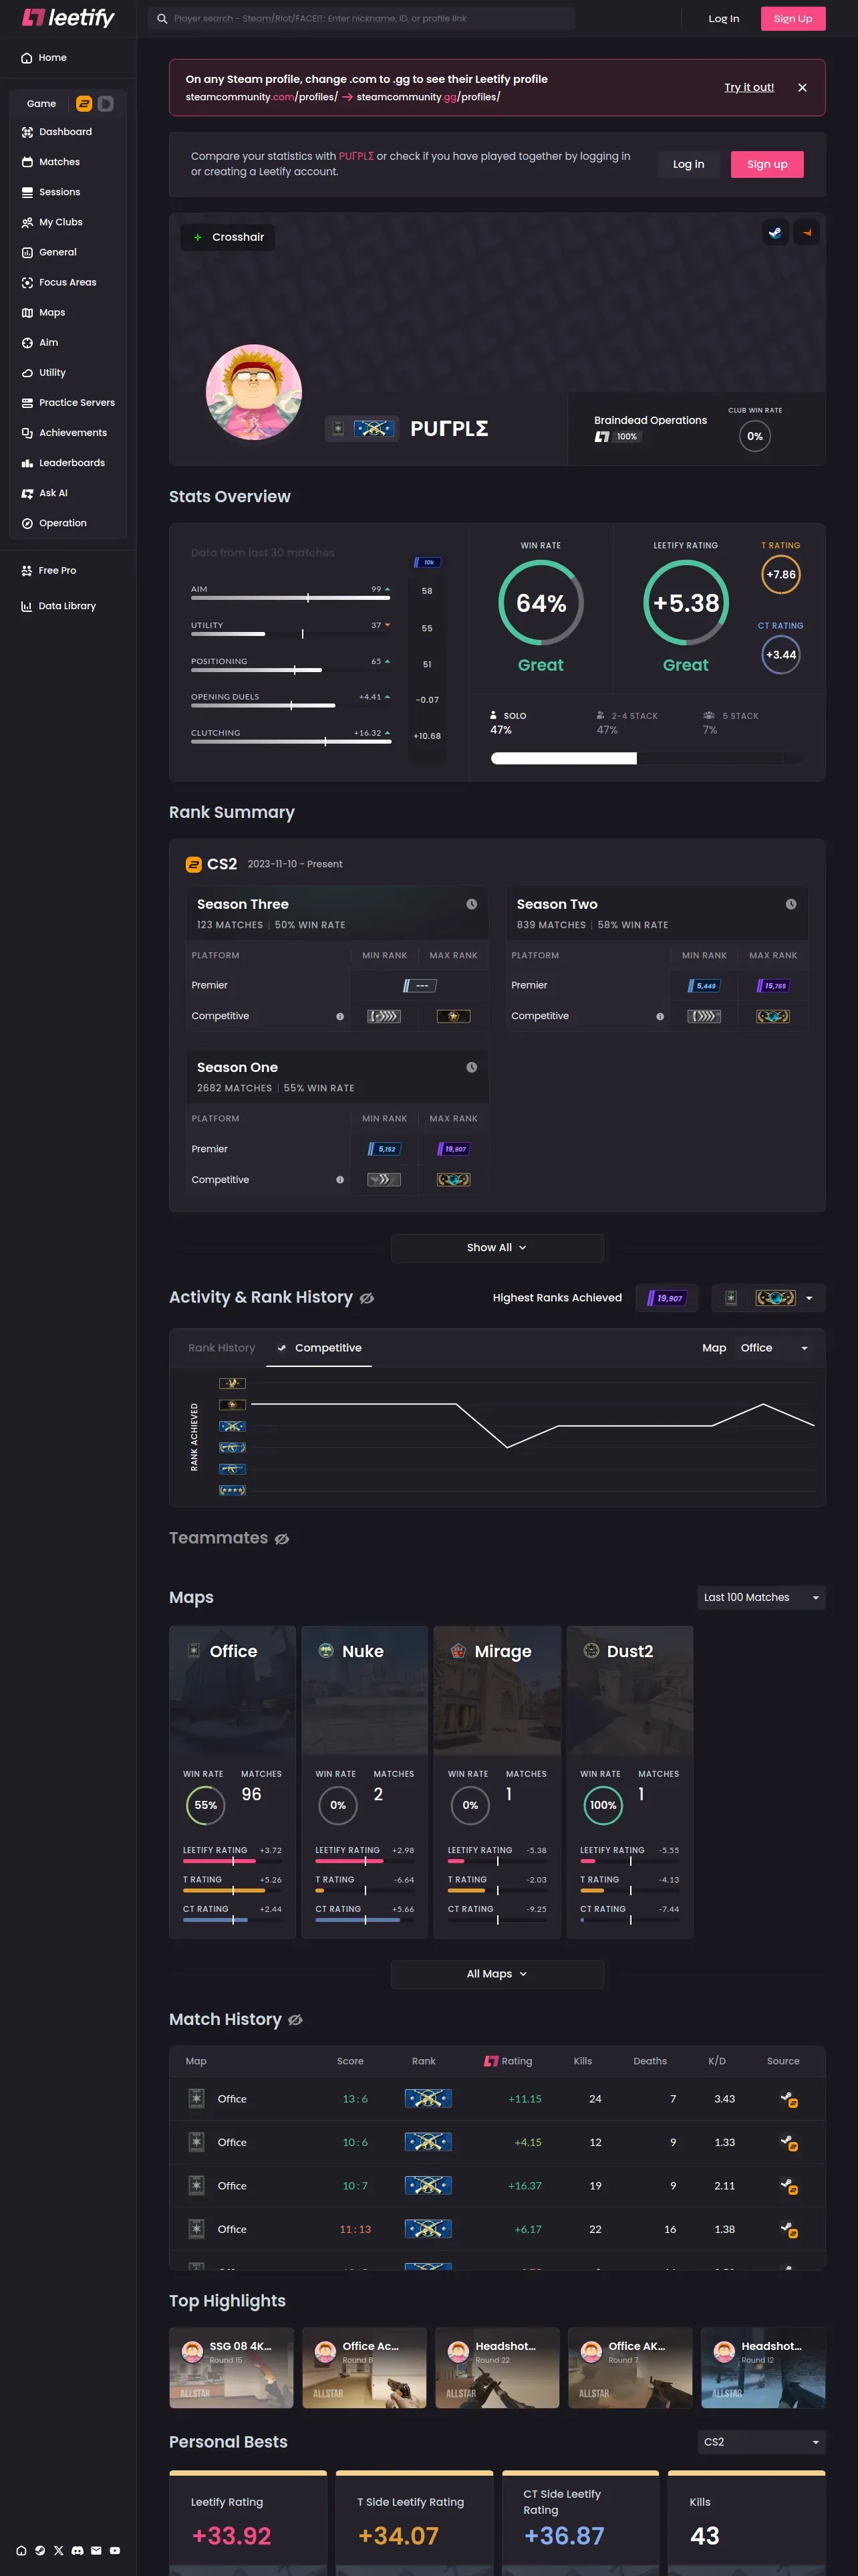
Task: Click the Leetify logo
Action: click(x=68, y=18)
